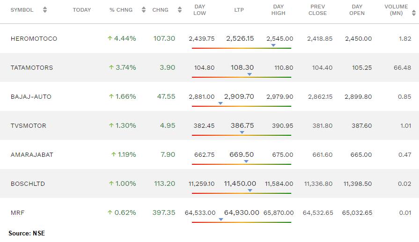Click the LTP column header
This screenshot has height=242, width=419.
pos(239,10)
